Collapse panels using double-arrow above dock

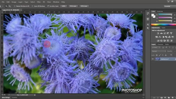coord(149,10)
